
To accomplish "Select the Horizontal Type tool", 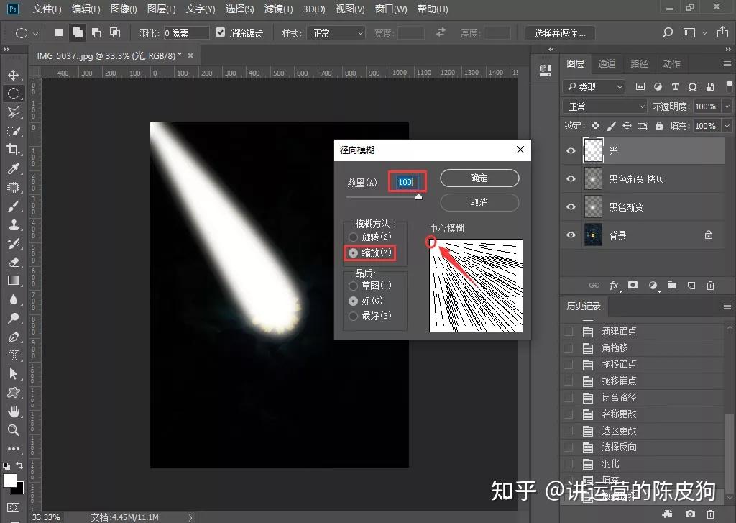I will click(x=14, y=355).
